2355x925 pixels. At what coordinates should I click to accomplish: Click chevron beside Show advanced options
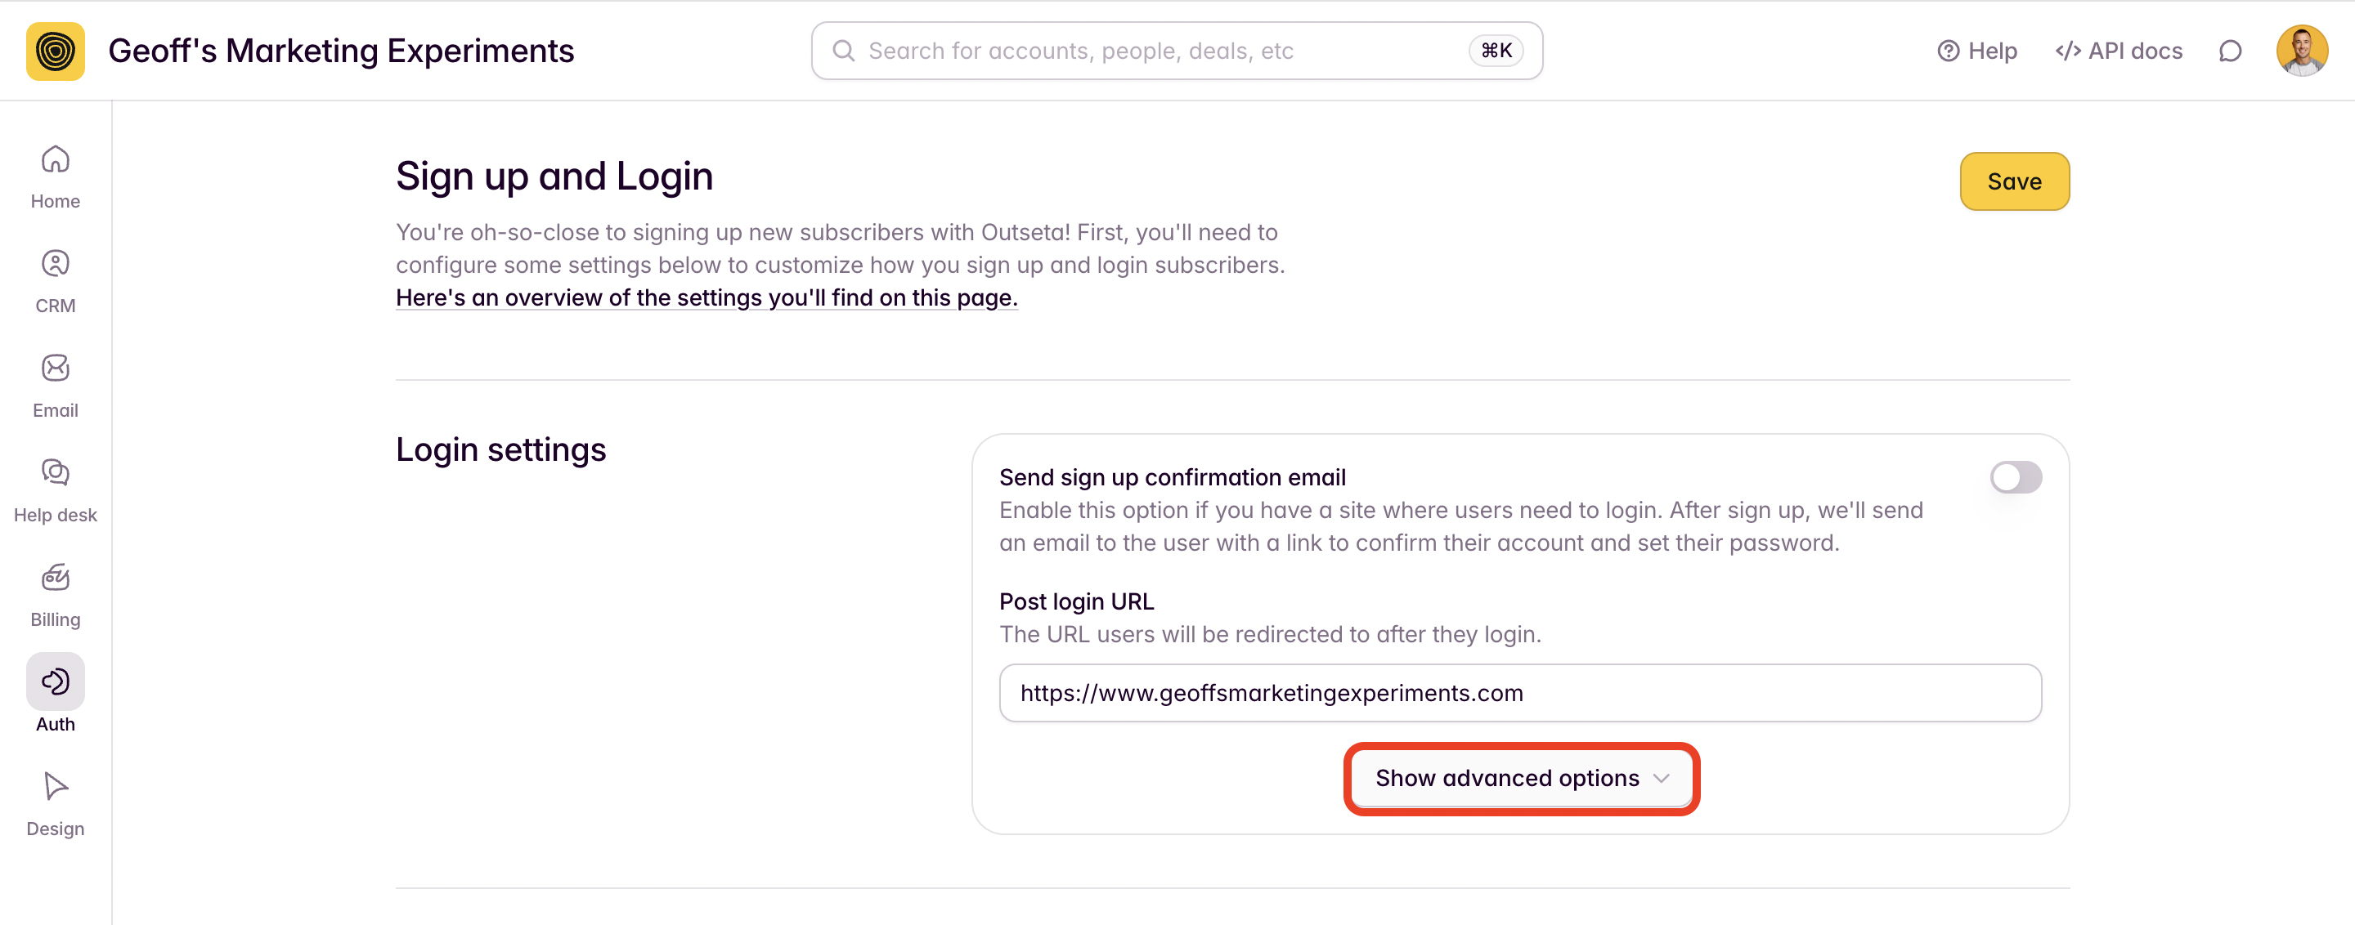1661,779
